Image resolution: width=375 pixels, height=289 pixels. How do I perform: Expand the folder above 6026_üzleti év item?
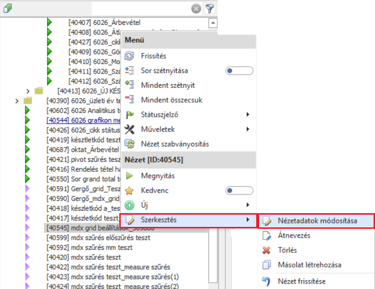tap(17, 101)
